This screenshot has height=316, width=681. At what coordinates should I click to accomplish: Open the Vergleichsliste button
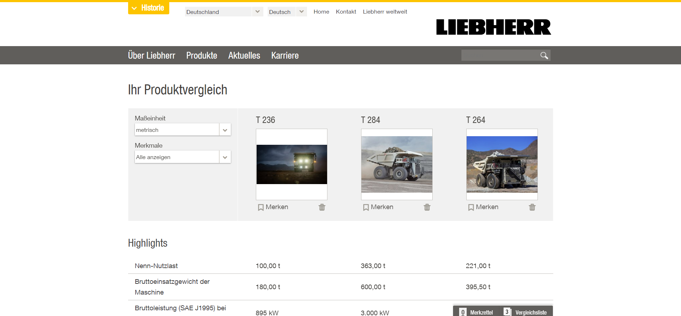click(x=526, y=312)
